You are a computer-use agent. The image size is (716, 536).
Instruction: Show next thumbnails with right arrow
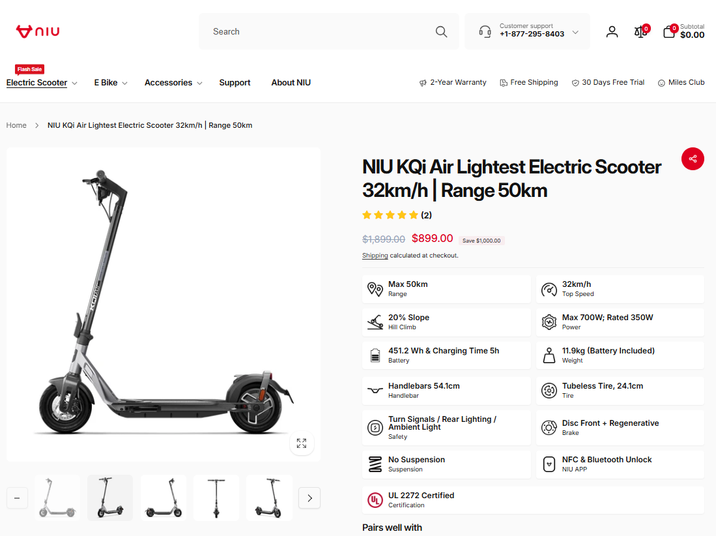click(x=309, y=498)
